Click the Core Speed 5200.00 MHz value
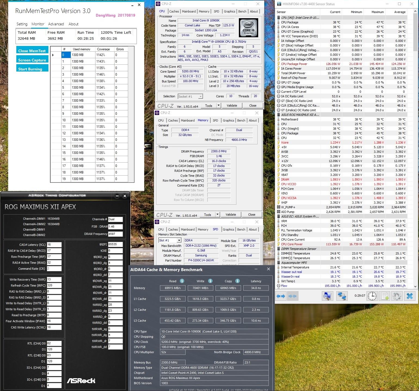The width and height of the screenshot is (419, 391). coord(191,72)
